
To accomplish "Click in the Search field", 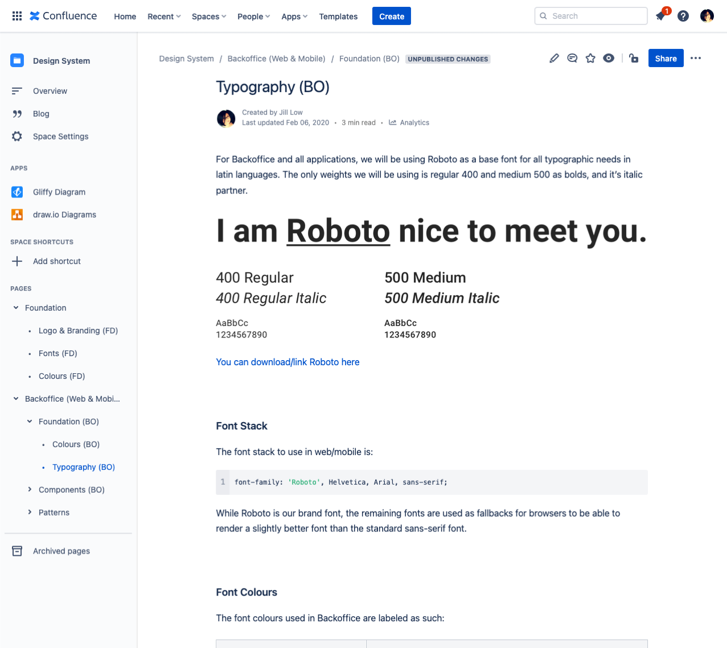I will [591, 16].
